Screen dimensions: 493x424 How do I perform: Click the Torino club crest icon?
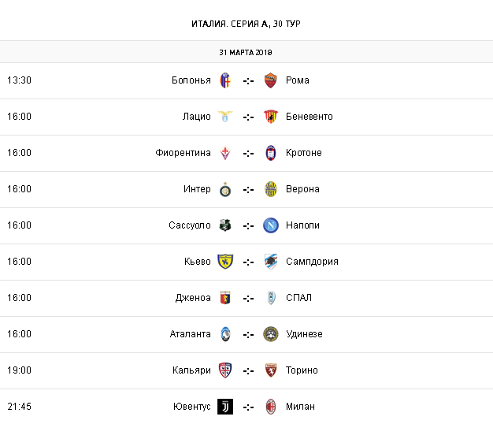pyautogui.click(x=271, y=370)
